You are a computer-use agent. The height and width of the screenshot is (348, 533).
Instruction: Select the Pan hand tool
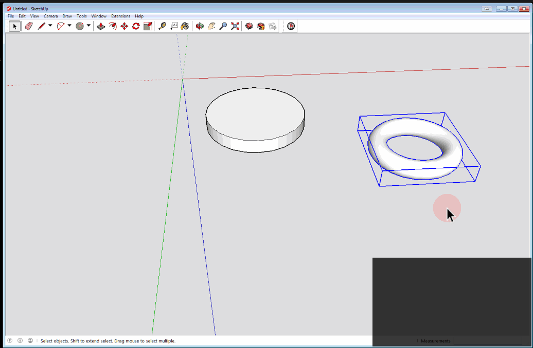tap(211, 26)
